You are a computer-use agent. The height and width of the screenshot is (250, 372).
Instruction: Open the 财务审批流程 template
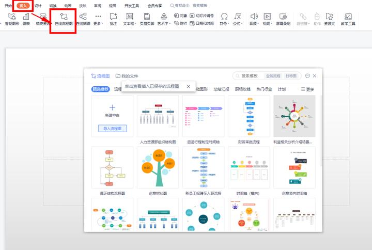tap(249, 116)
